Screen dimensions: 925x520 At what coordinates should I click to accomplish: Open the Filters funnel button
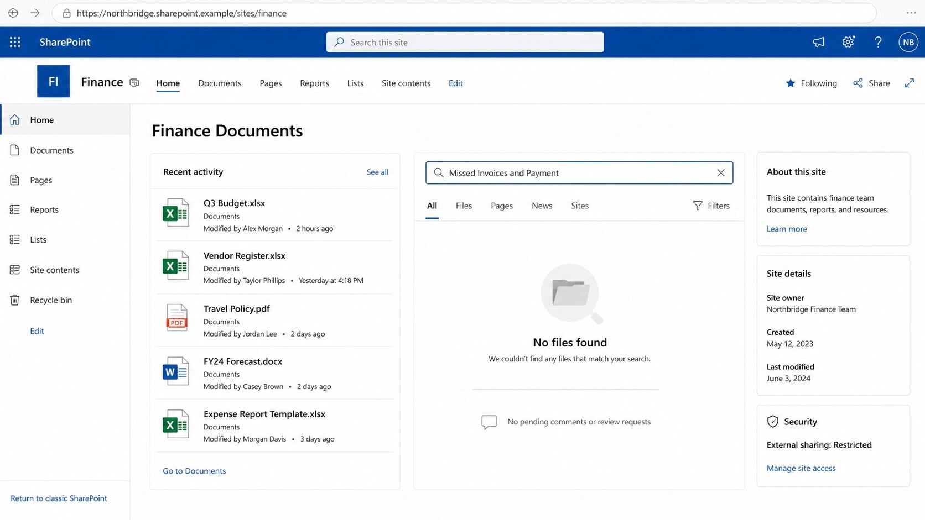coord(711,206)
